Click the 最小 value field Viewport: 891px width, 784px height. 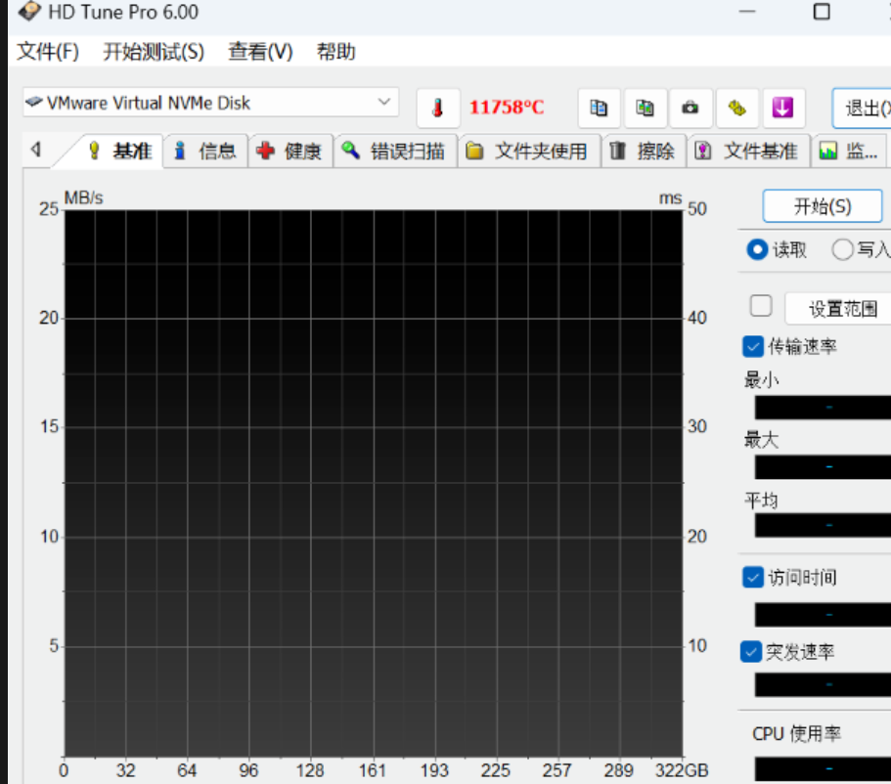coord(823,408)
